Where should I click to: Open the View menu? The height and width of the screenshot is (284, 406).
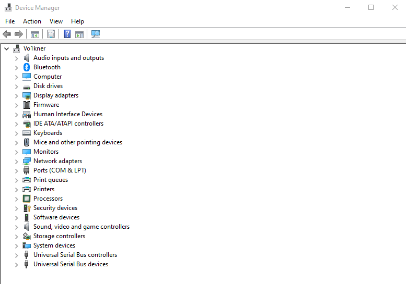pyautogui.click(x=56, y=21)
